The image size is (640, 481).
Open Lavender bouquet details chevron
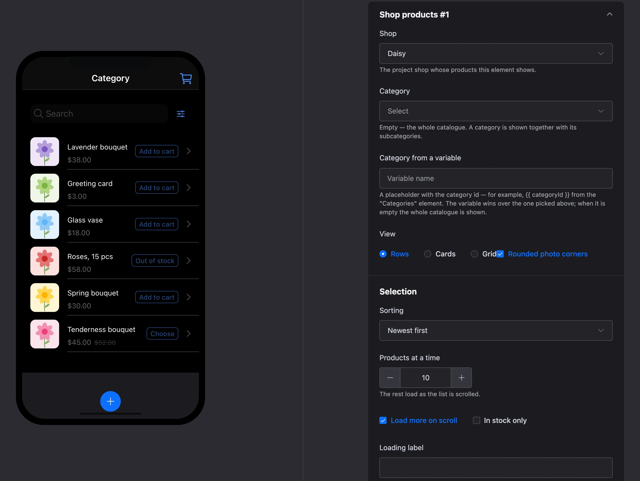click(x=189, y=151)
